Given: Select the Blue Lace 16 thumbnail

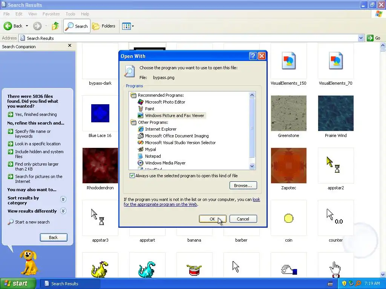Looking at the screenshot, I should (x=100, y=113).
